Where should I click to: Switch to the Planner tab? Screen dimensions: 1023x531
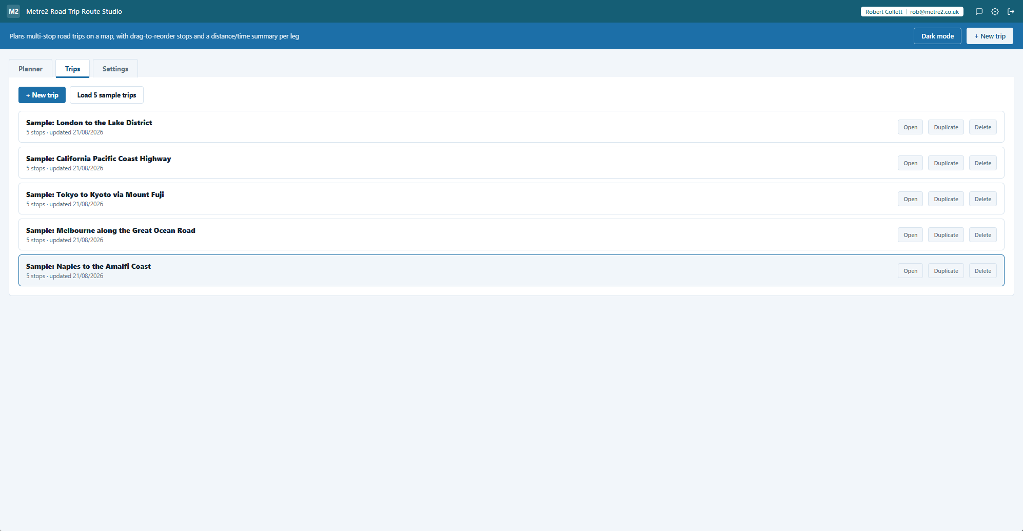pyautogui.click(x=31, y=69)
